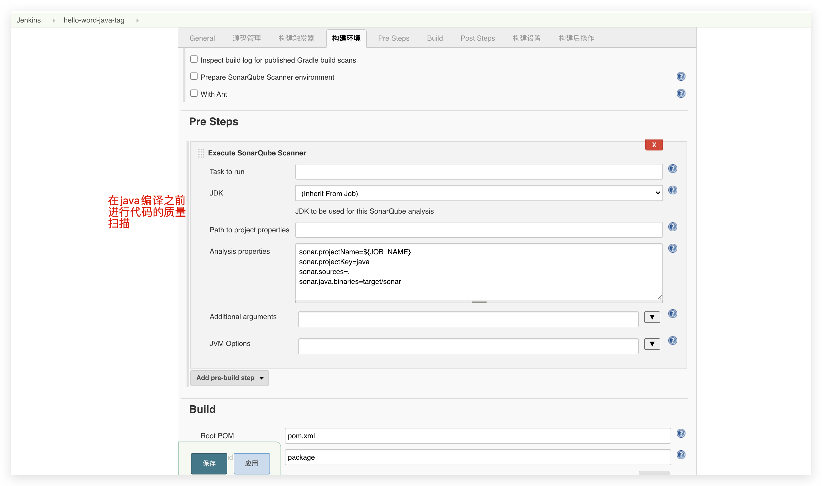Open help icon for Additional arguments
Viewport: 822px width, 486px height.
672,314
